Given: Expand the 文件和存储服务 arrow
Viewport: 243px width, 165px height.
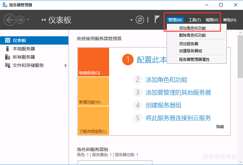Looking at the screenshot, I should 66,66.
